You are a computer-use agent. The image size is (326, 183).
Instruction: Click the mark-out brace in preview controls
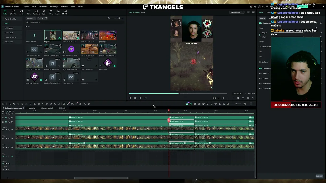233,98
